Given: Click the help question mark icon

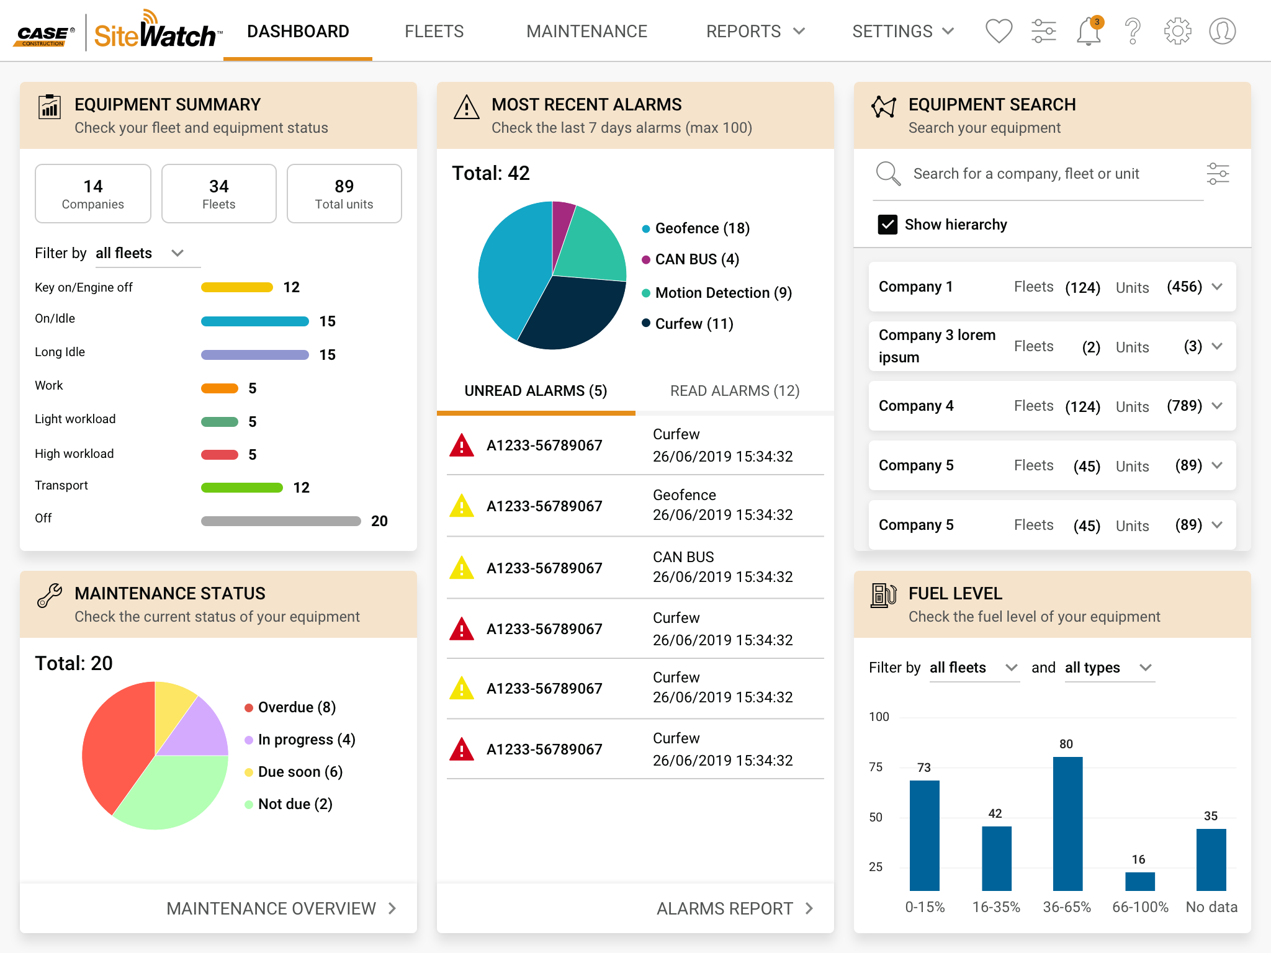Looking at the screenshot, I should tap(1133, 30).
